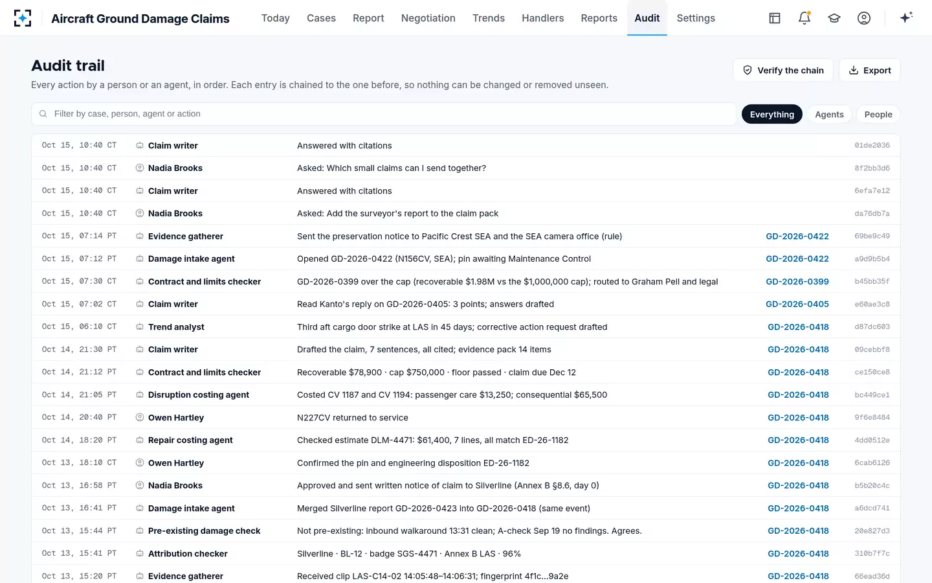This screenshot has height=583, width=932.
Task: Filter audit trail to Agents only
Action: [x=829, y=115]
